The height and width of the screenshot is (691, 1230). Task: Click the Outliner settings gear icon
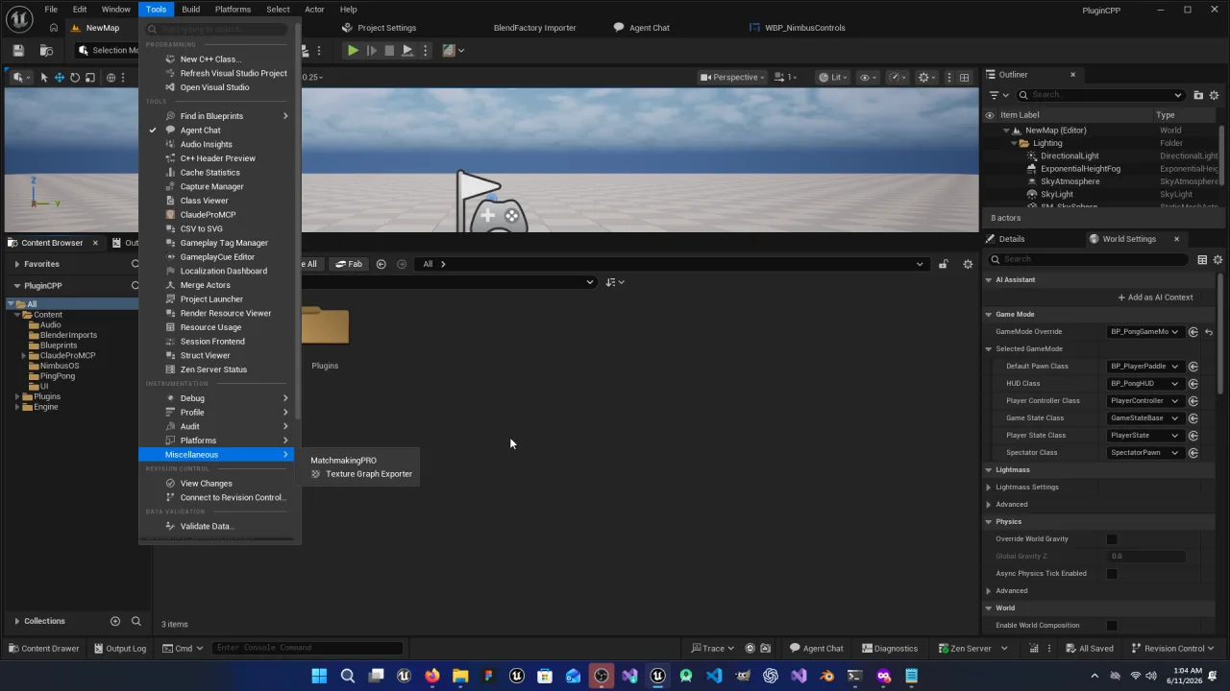click(x=1214, y=95)
